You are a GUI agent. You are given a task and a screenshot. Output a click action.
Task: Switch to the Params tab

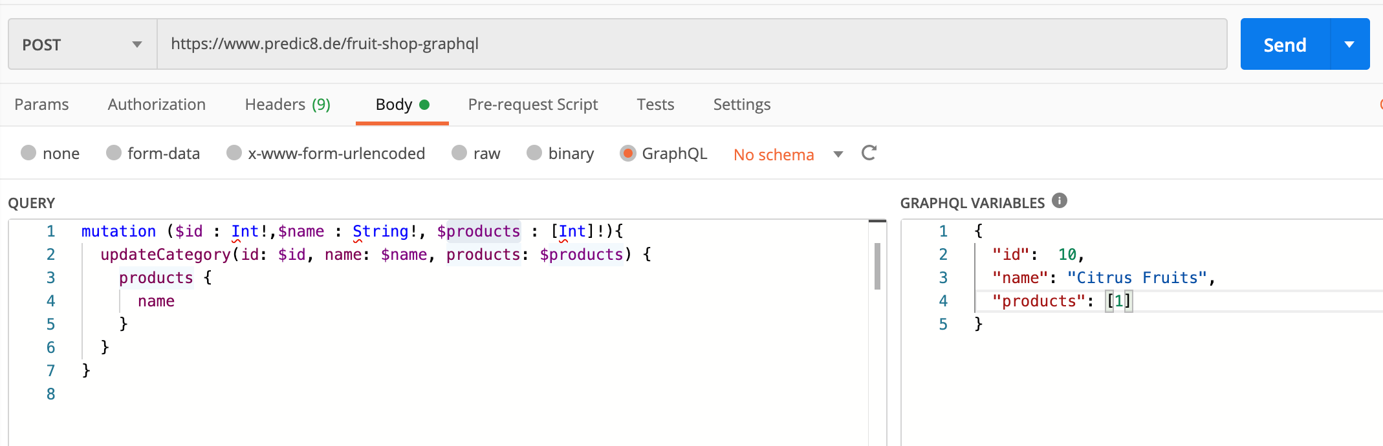click(x=41, y=104)
